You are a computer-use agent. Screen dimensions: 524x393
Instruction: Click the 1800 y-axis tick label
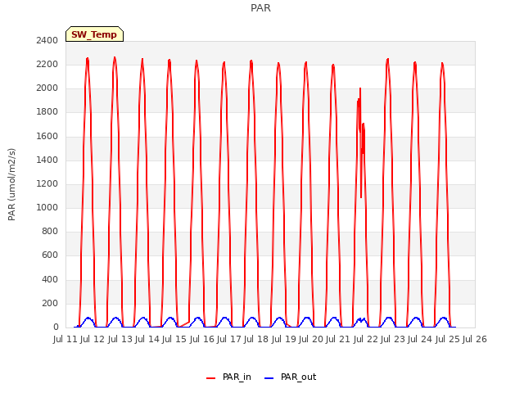point(47,112)
